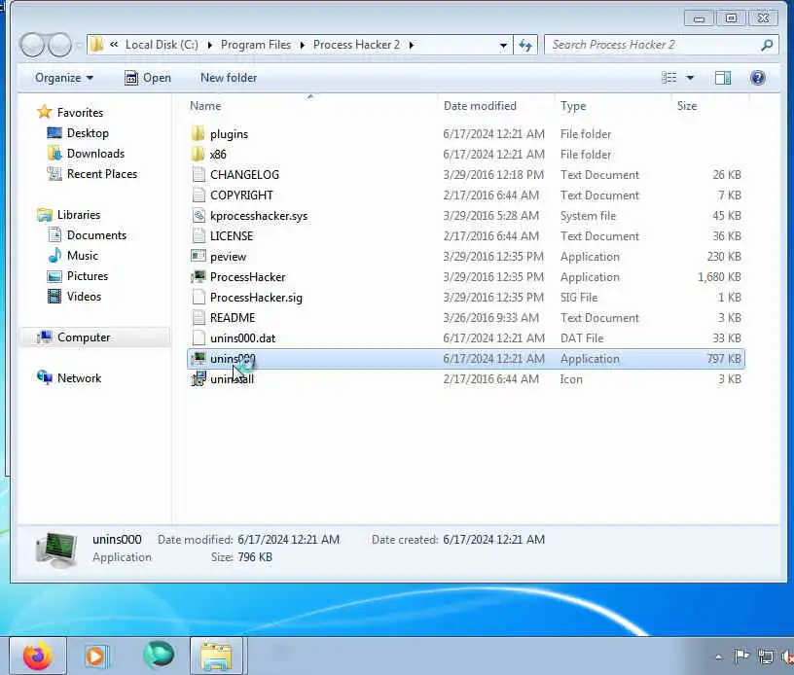The width and height of the screenshot is (794, 675).
Task: Select the COPYRIGHT file icon
Action: coord(198,195)
